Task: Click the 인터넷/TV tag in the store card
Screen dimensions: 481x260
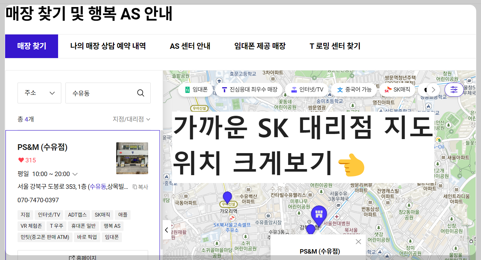Action: [49, 215]
